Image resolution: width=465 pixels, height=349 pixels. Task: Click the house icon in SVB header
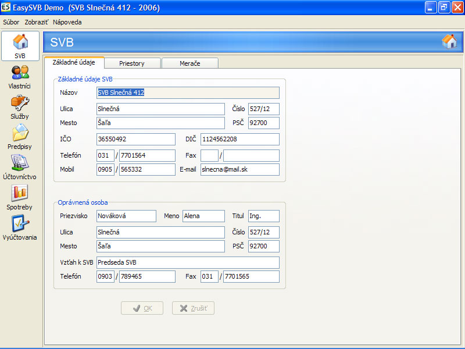449,42
